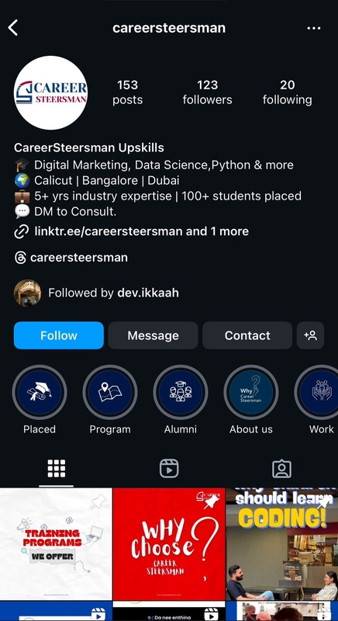This screenshot has height=621, width=338.
Task: Open the three-dot options menu
Action: [x=314, y=28]
